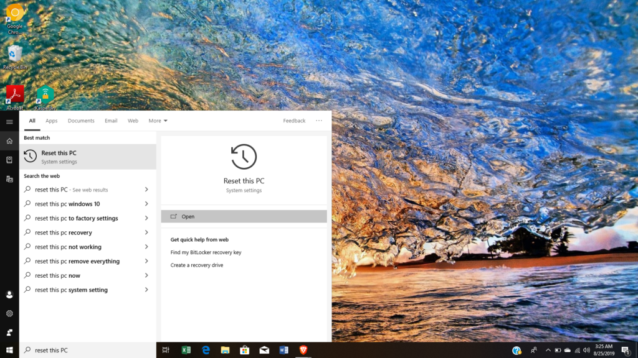Image resolution: width=638 pixels, height=358 pixels.
Task: Select Reset this PC best match result
Action: pos(88,157)
